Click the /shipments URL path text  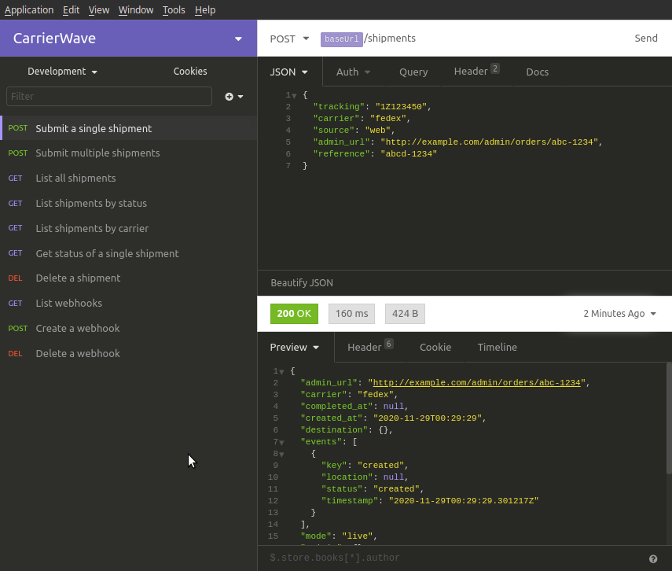click(x=390, y=39)
